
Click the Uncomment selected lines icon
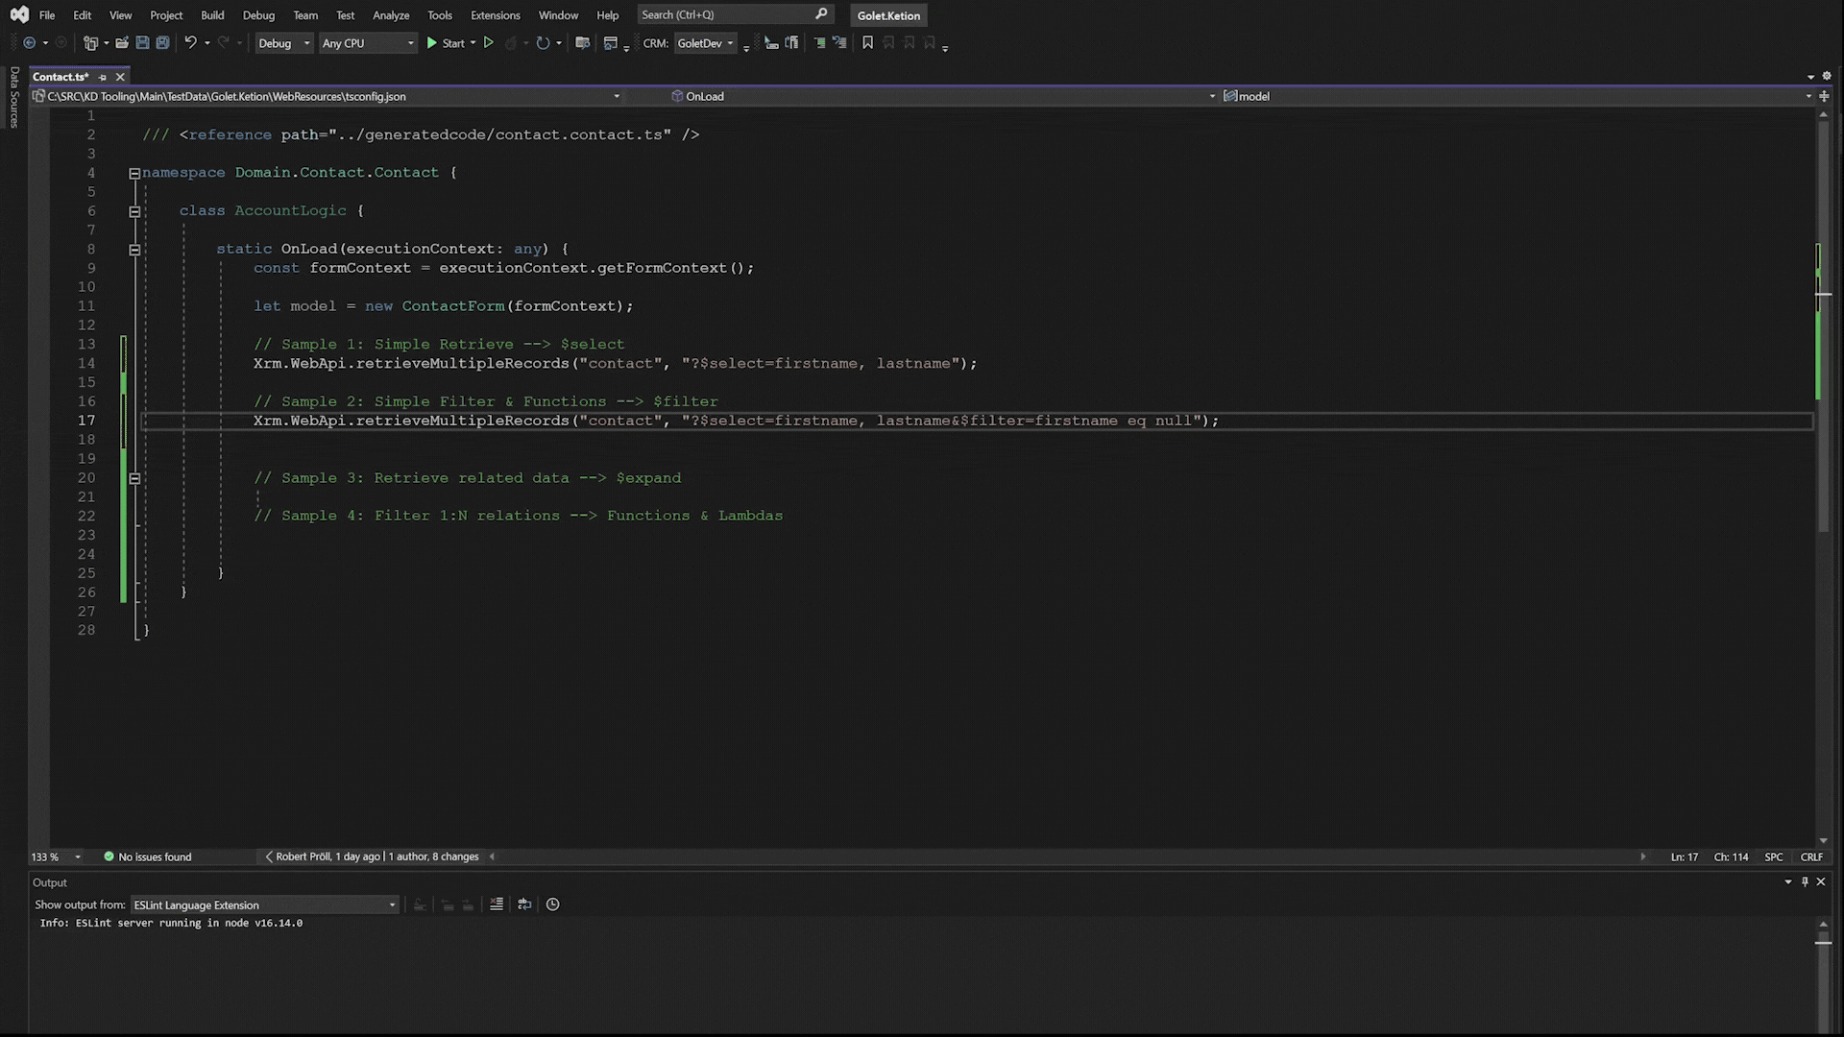coord(839,43)
